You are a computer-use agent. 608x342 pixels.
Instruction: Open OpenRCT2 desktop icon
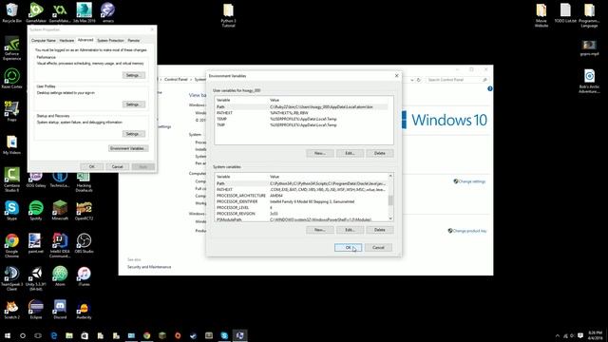click(x=85, y=211)
